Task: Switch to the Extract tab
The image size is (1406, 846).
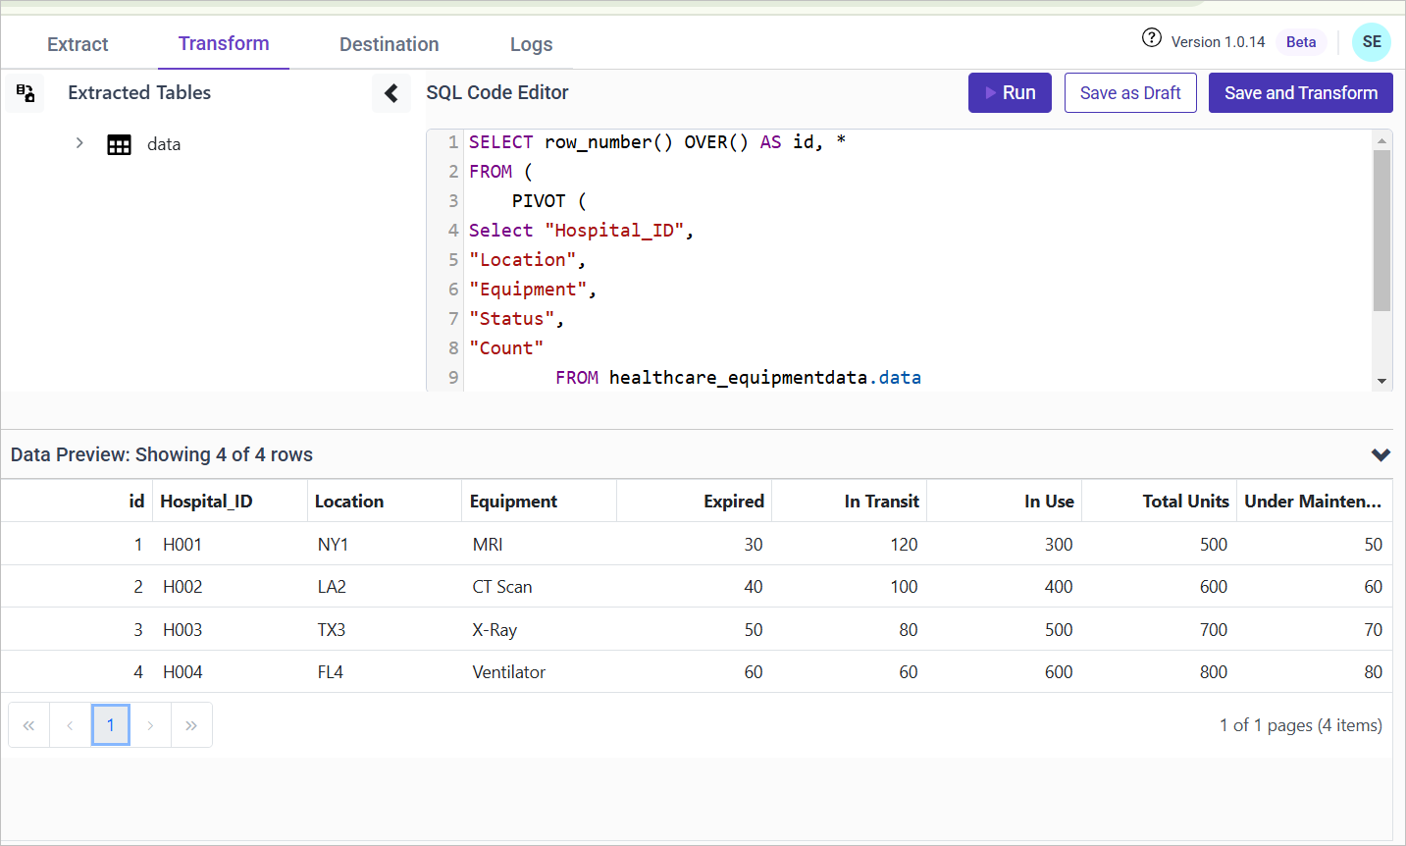Action: pos(78,44)
